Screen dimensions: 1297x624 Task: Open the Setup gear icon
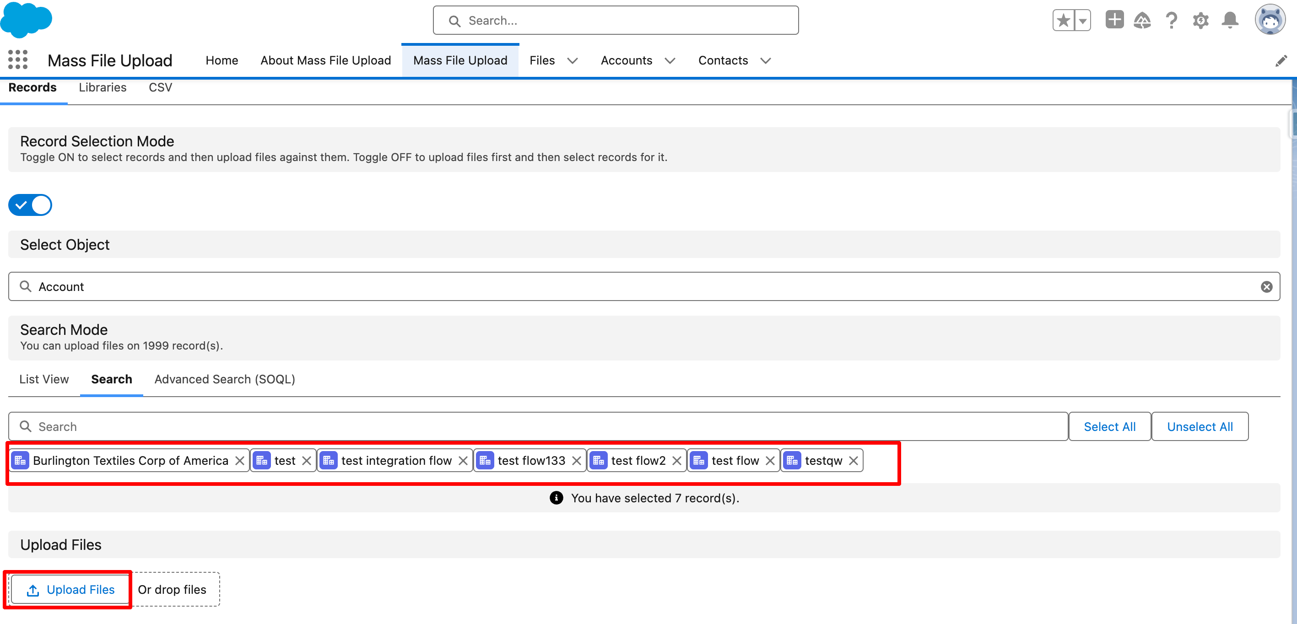(x=1200, y=21)
